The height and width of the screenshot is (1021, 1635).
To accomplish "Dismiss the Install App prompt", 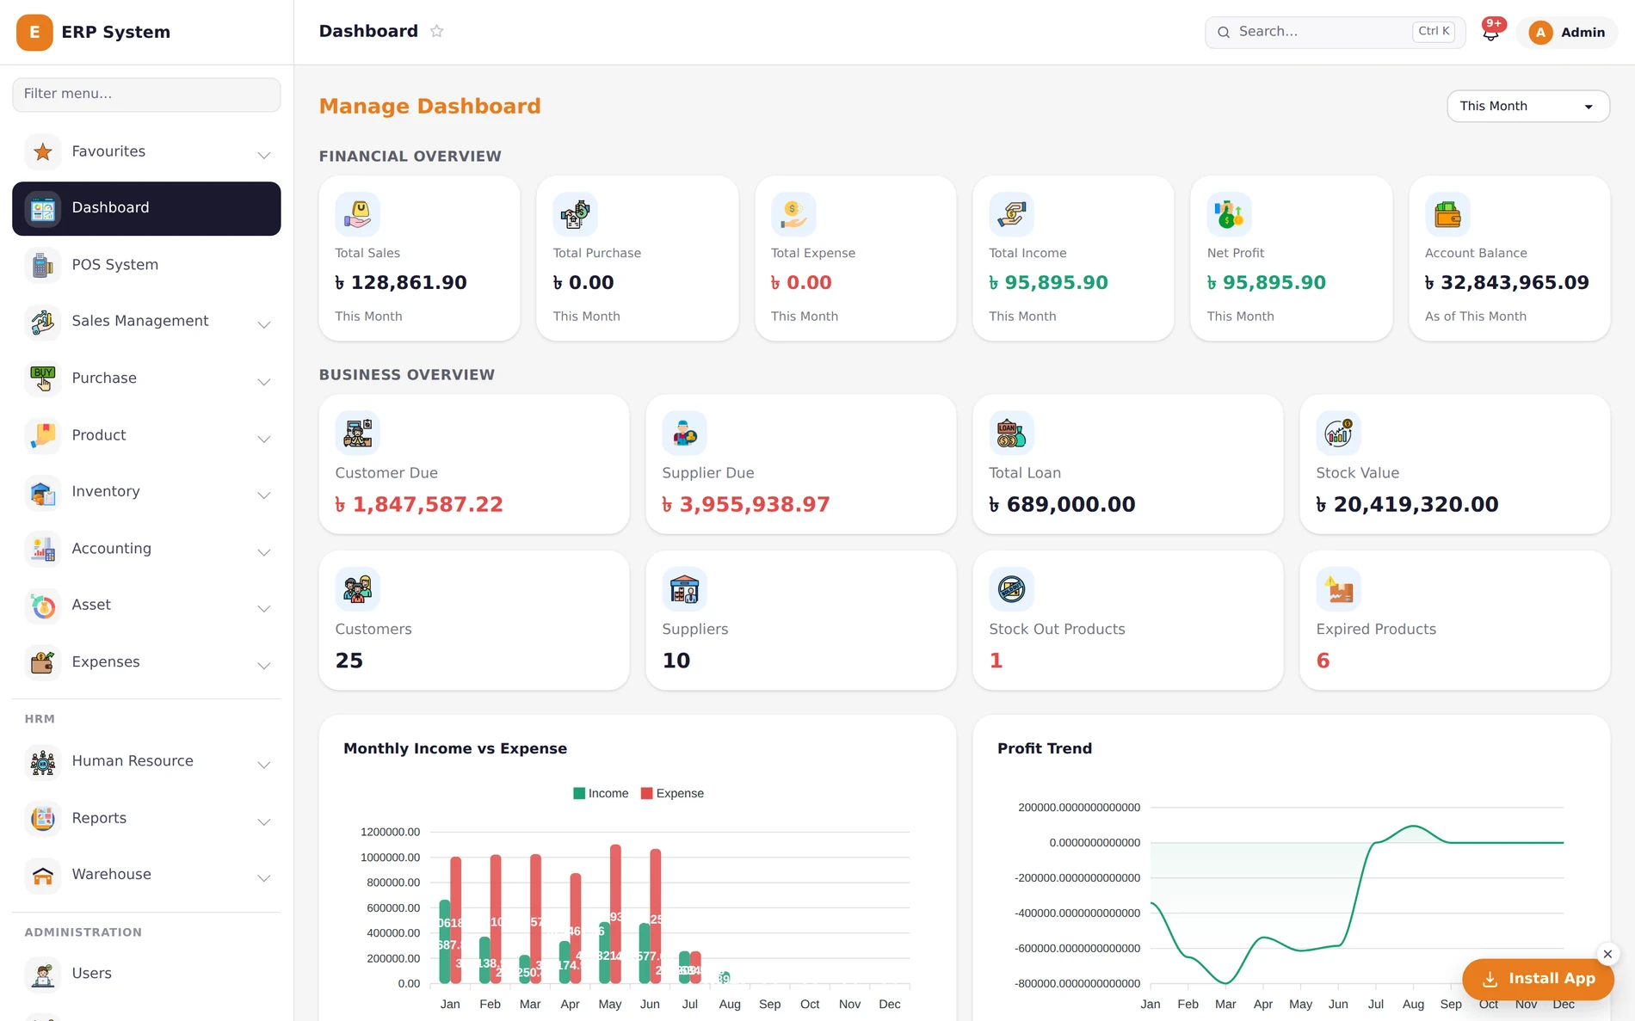I will click(x=1607, y=954).
